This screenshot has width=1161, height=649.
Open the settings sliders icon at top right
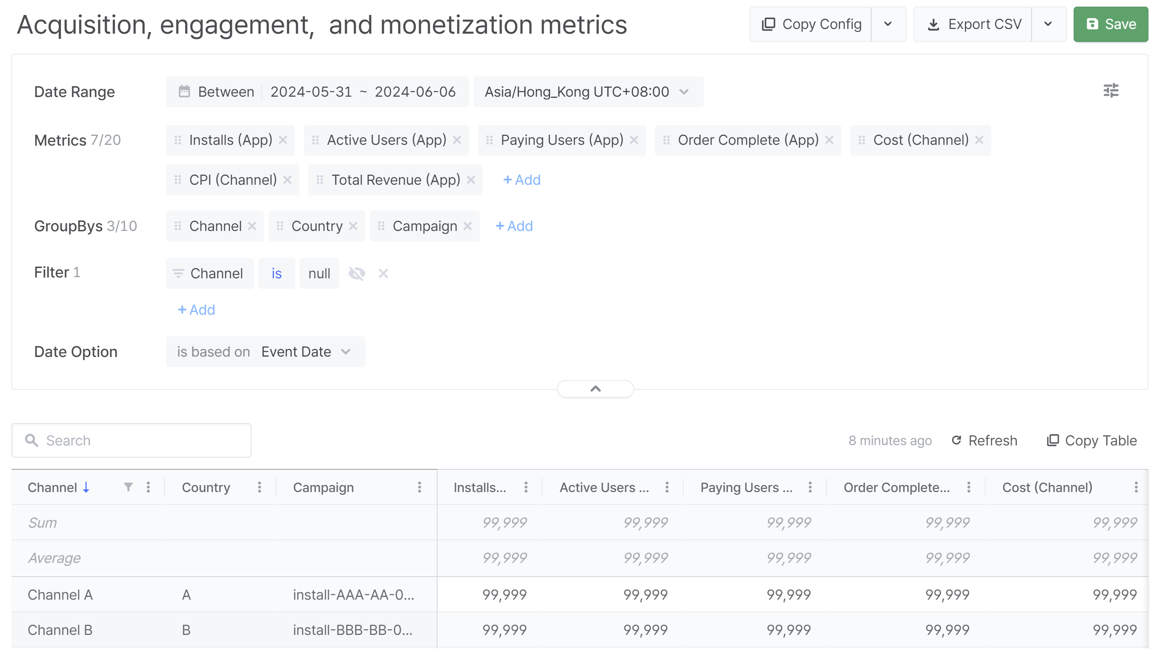[x=1110, y=90]
